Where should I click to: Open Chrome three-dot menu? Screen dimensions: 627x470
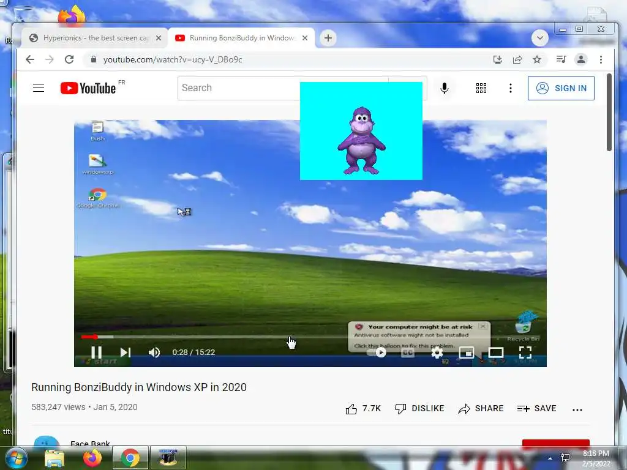click(x=601, y=59)
